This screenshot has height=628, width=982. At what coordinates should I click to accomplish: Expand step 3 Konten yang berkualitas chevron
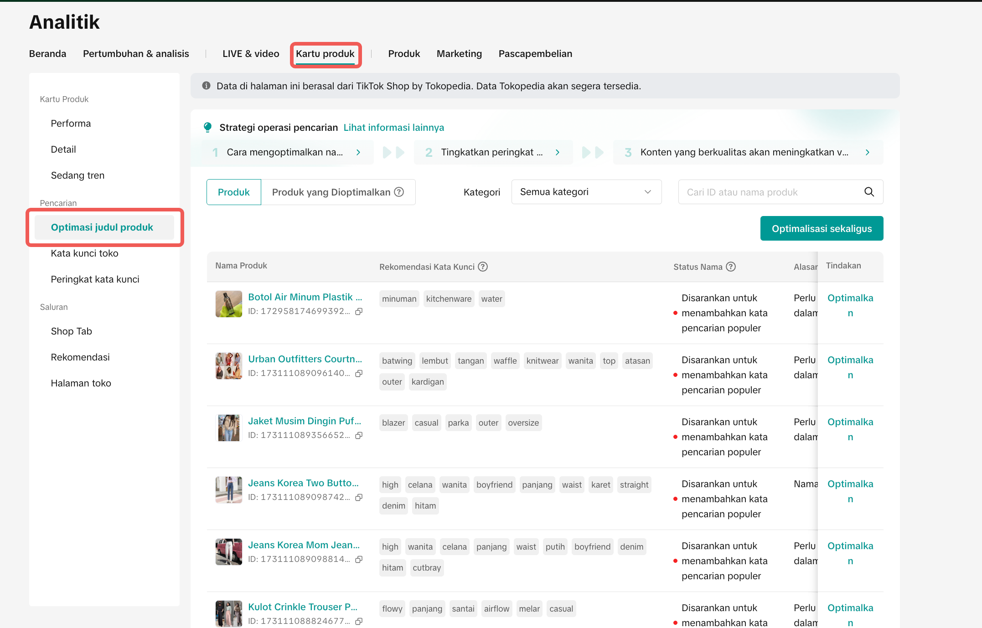coord(867,152)
